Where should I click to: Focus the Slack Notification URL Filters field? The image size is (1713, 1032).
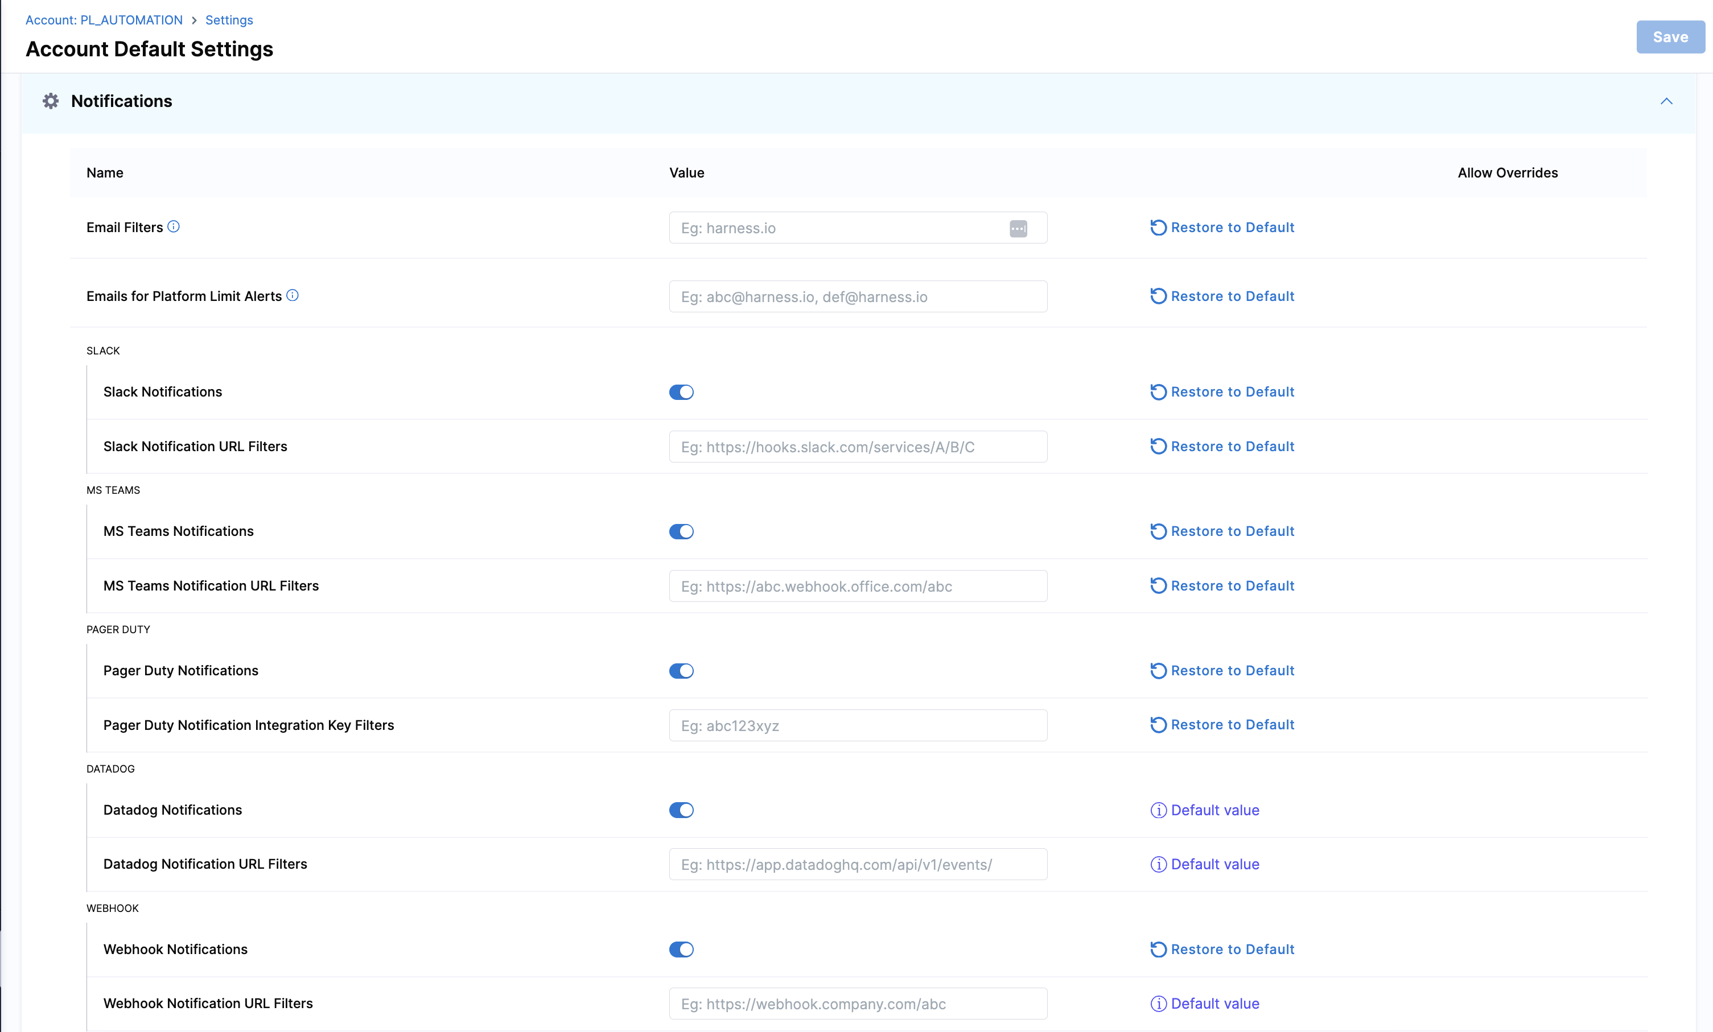[x=857, y=447]
